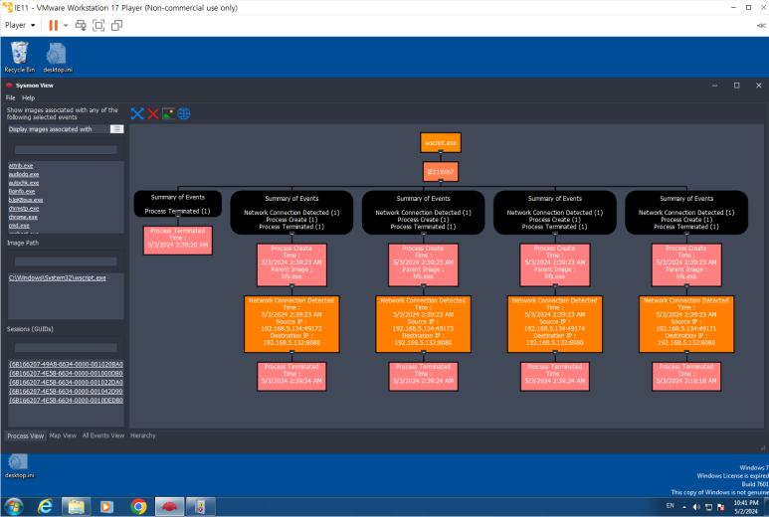Switch to the All Events View tab
The height and width of the screenshot is (517, 769).
click(103, 435)
